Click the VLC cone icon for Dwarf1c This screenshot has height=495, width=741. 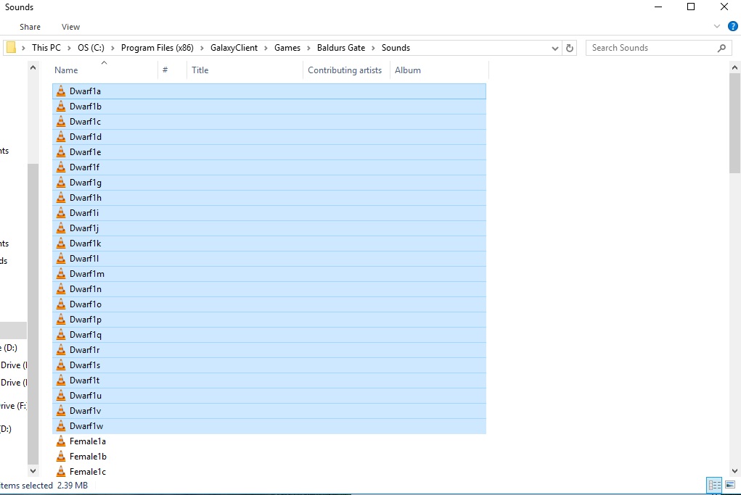coord(61,121)
